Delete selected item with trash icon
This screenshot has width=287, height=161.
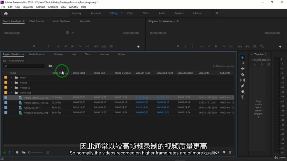[x=230, y=152]
